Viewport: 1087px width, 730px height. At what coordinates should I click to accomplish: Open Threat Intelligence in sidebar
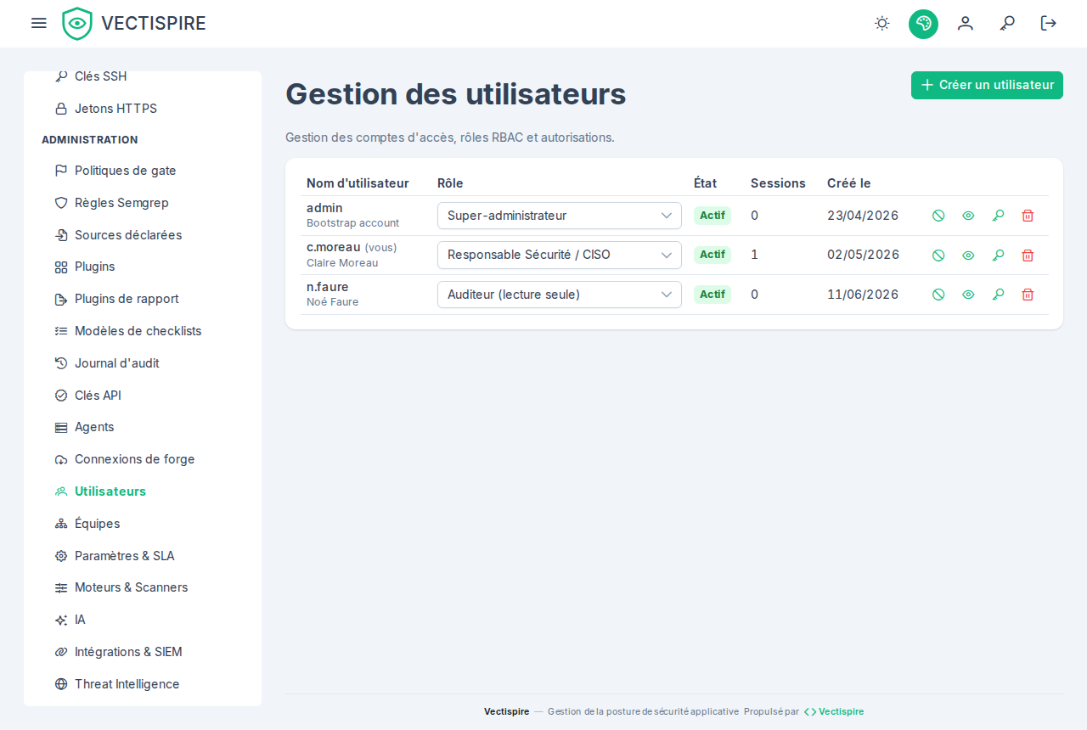point(143,684)
